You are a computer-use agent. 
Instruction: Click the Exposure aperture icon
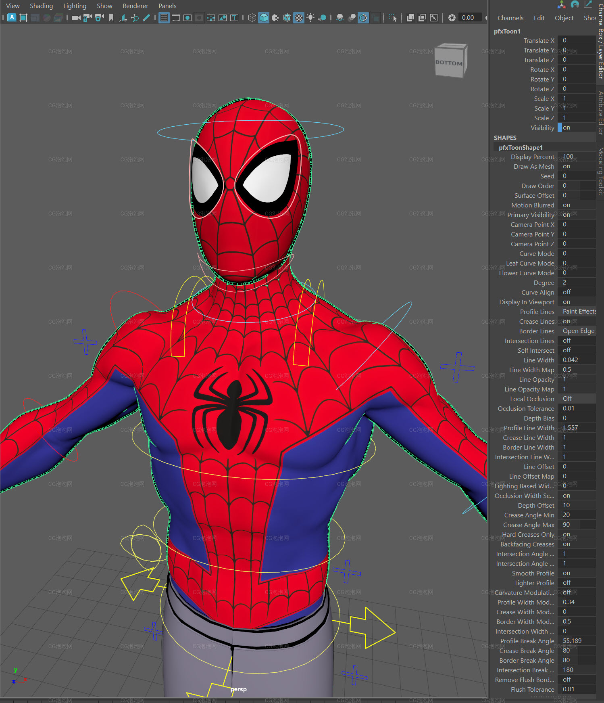tap(452, 18)
